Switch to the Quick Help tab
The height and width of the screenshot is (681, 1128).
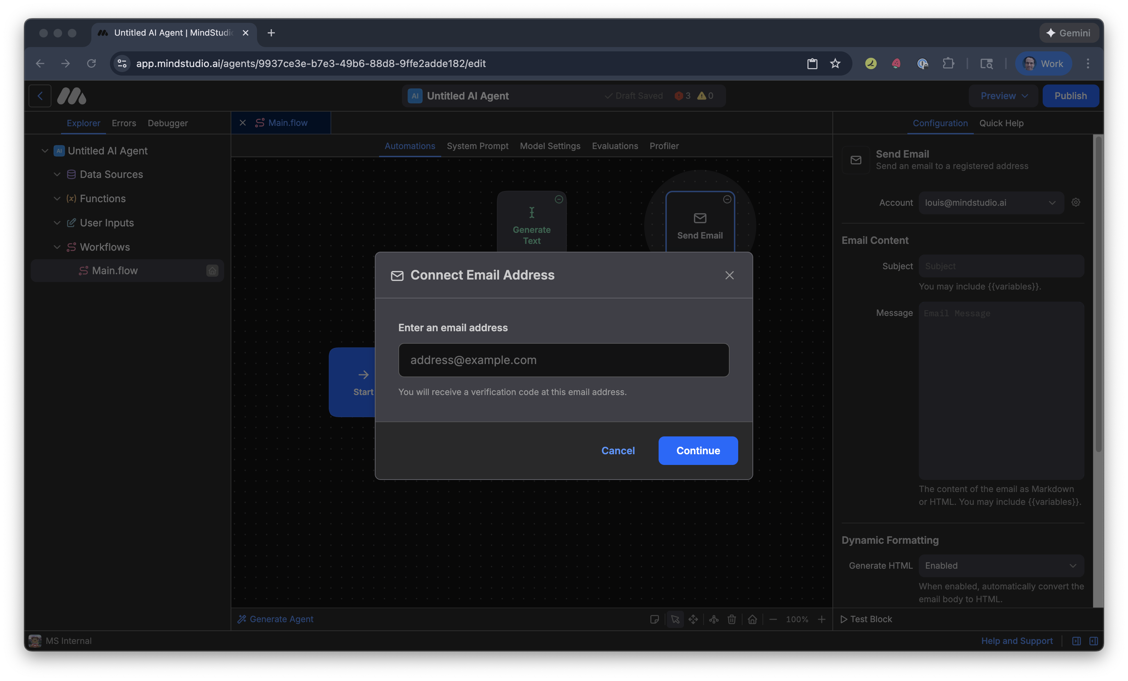pos(1002,123)
